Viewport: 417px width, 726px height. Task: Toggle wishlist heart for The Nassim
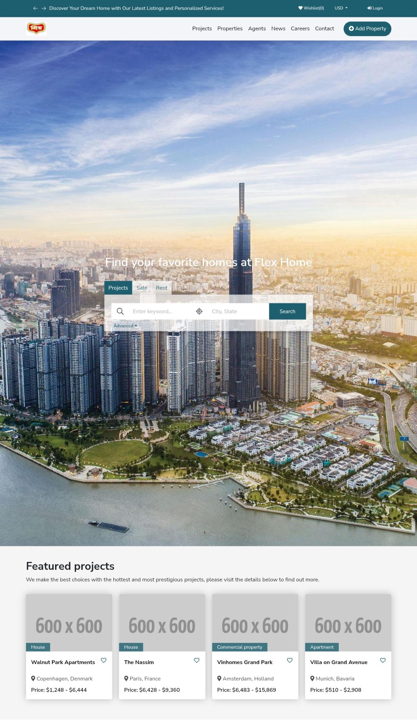(197, 660)
